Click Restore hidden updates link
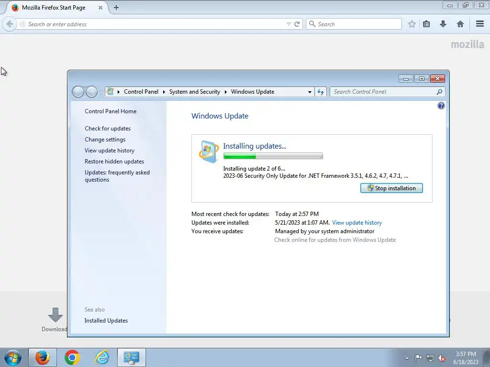 click(114, 162)
